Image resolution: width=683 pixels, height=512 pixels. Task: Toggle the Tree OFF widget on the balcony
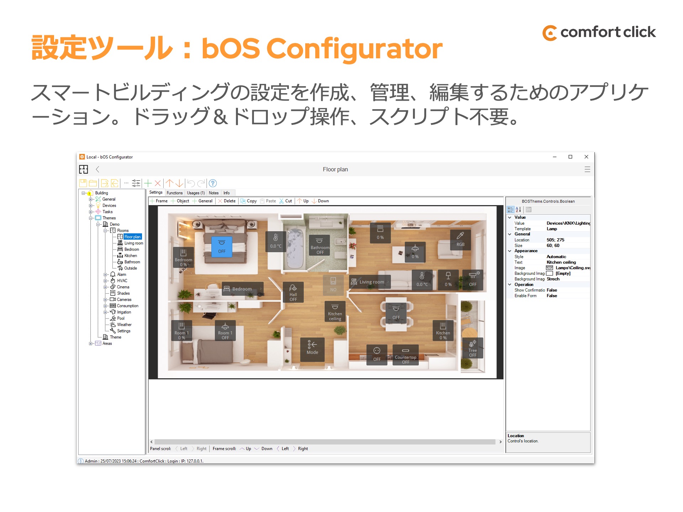[472, 348]
